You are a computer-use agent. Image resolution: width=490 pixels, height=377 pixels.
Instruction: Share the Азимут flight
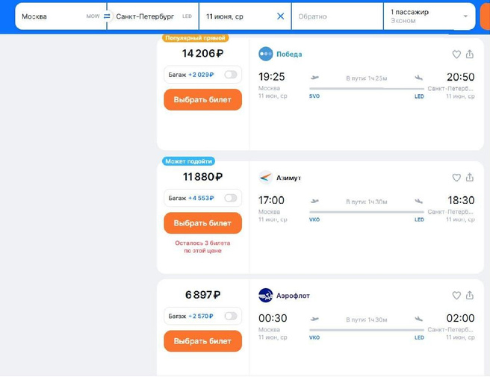[470, 178]
